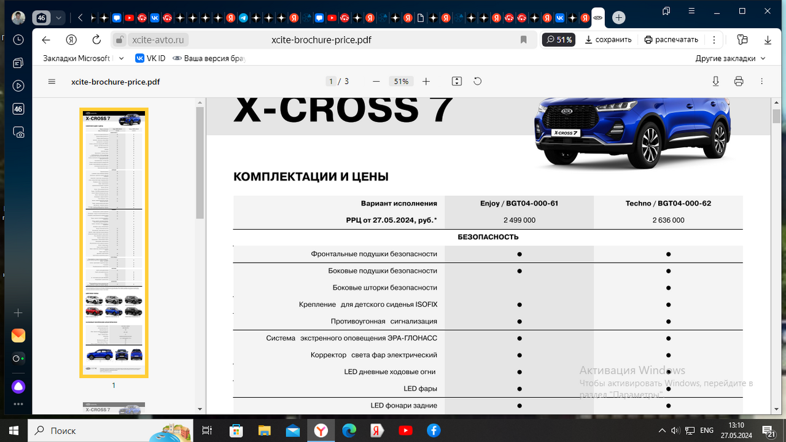The width and height of the screenshot is (786, 442).
Task: Click Enjoy / BGT04-000-61 column header
Action: click(519, 203)
